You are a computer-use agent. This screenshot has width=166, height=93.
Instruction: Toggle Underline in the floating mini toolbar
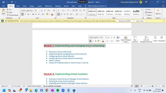pyautogui.click(x=96, y=41)
